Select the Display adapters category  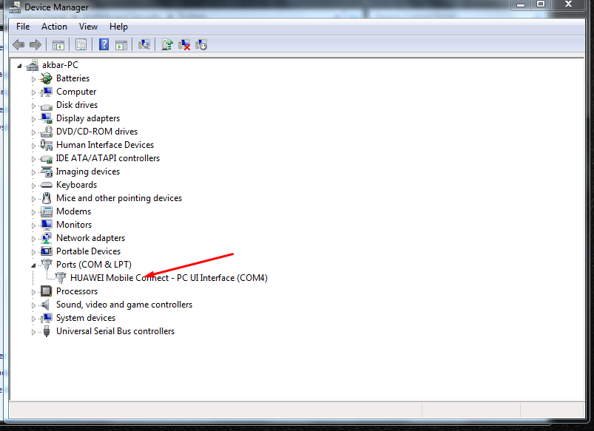[87, 118]
